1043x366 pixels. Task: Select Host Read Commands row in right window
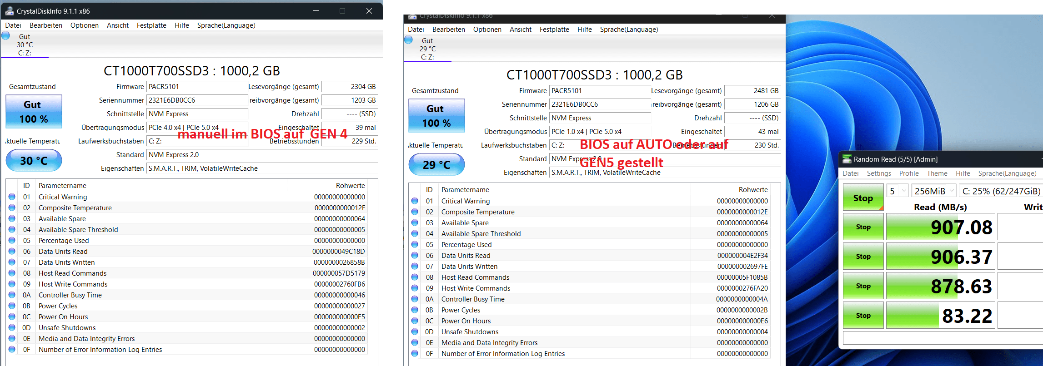590,277
